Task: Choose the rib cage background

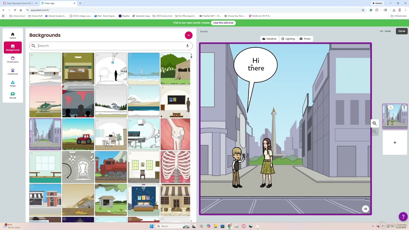Action: tap(175, 167)
